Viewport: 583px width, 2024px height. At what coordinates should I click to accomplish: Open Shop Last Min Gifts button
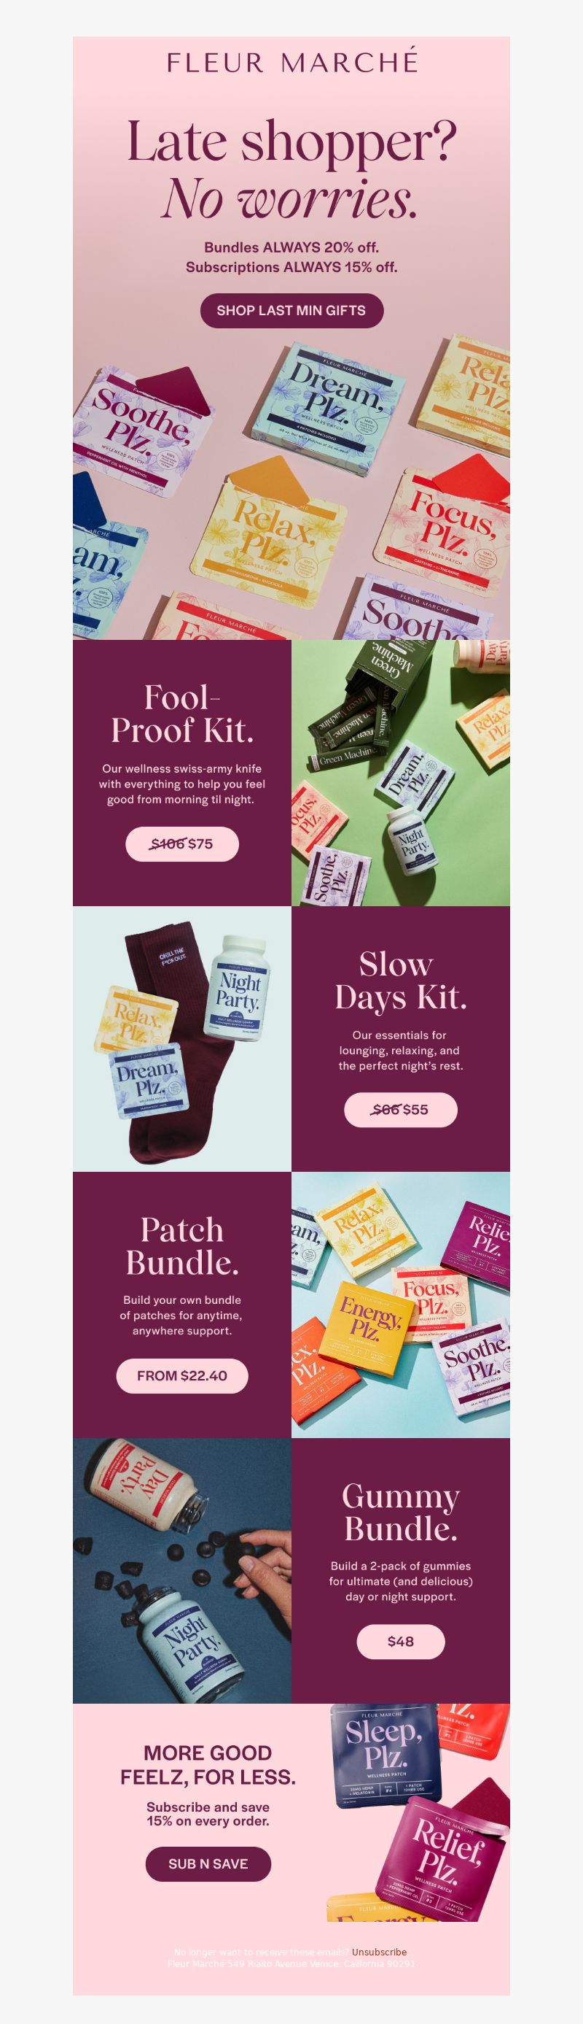pyautogui.click(x=292, y=310)
